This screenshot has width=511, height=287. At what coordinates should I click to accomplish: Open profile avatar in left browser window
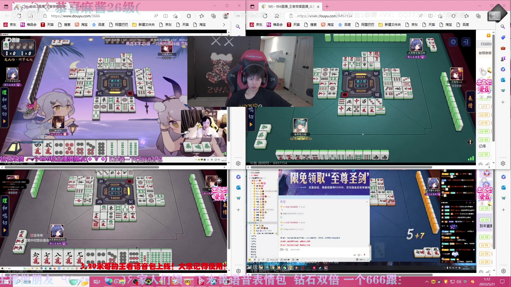[226, 16]
